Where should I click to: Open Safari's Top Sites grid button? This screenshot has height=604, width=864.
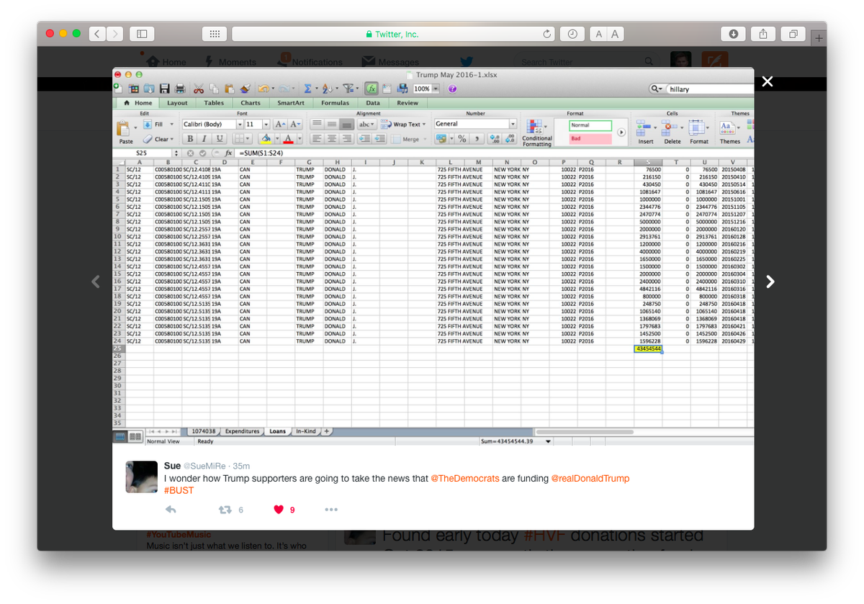(215, 34)
